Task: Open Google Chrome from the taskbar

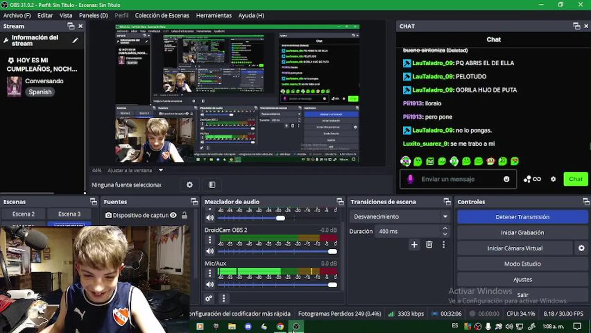Action: pos(280,326)
